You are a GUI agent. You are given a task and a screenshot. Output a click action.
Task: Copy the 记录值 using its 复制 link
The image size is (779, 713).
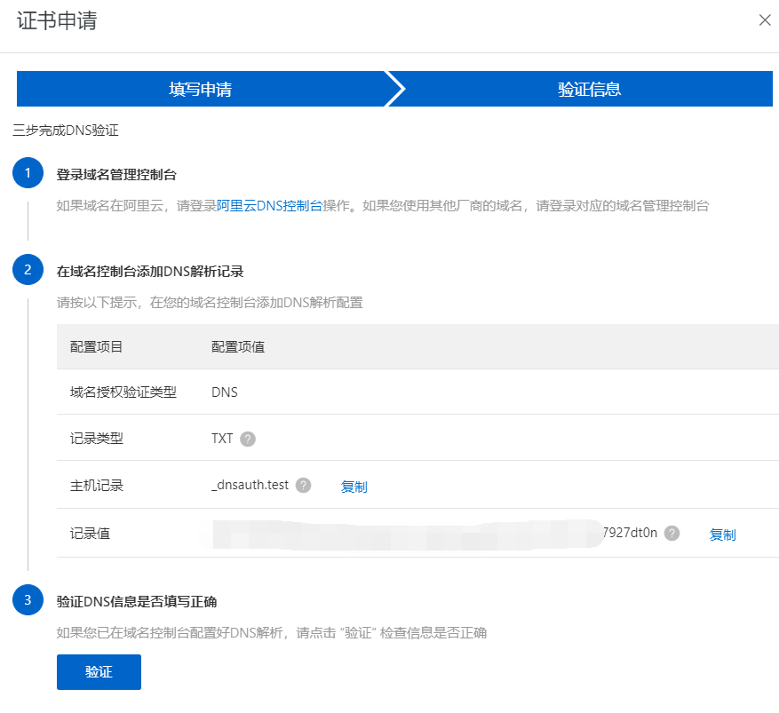[722, 535]
